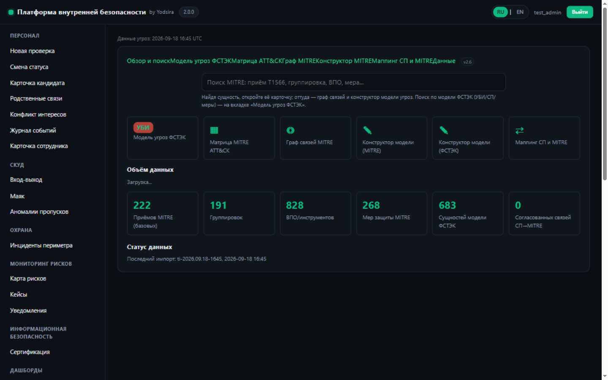Switch interface language to EN

tap(520, 12)
